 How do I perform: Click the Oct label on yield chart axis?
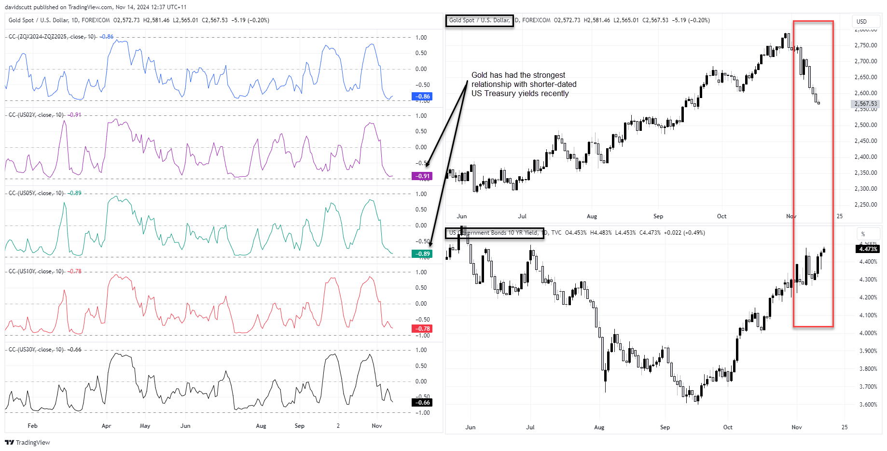tap(728, 427)
